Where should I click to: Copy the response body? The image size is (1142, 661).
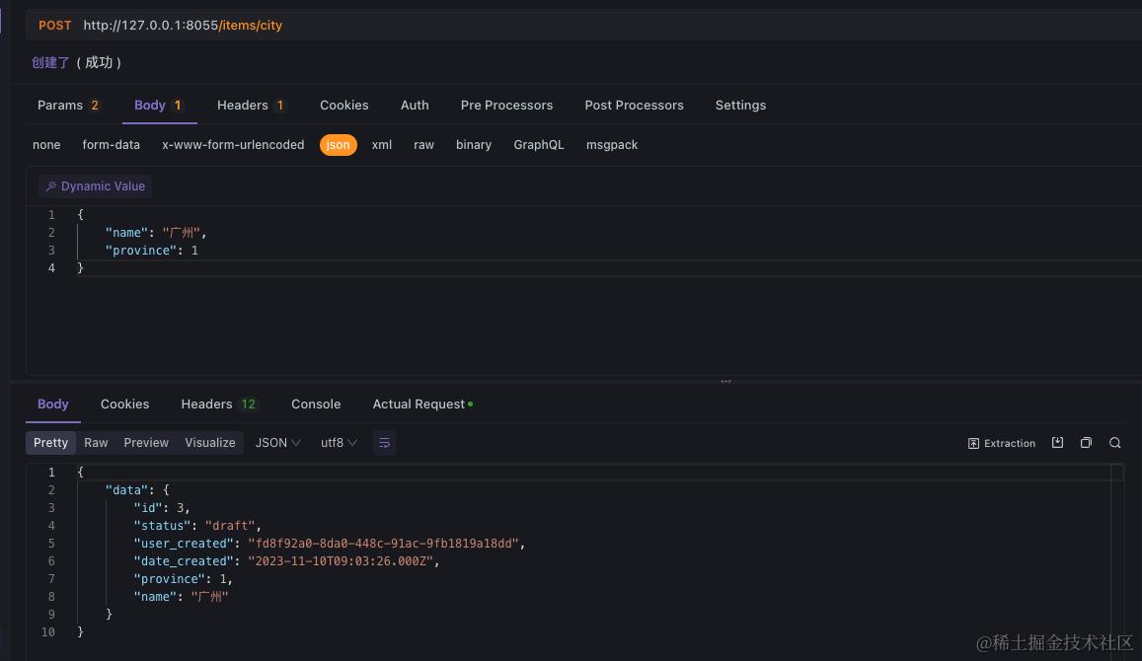[1086, 443]
